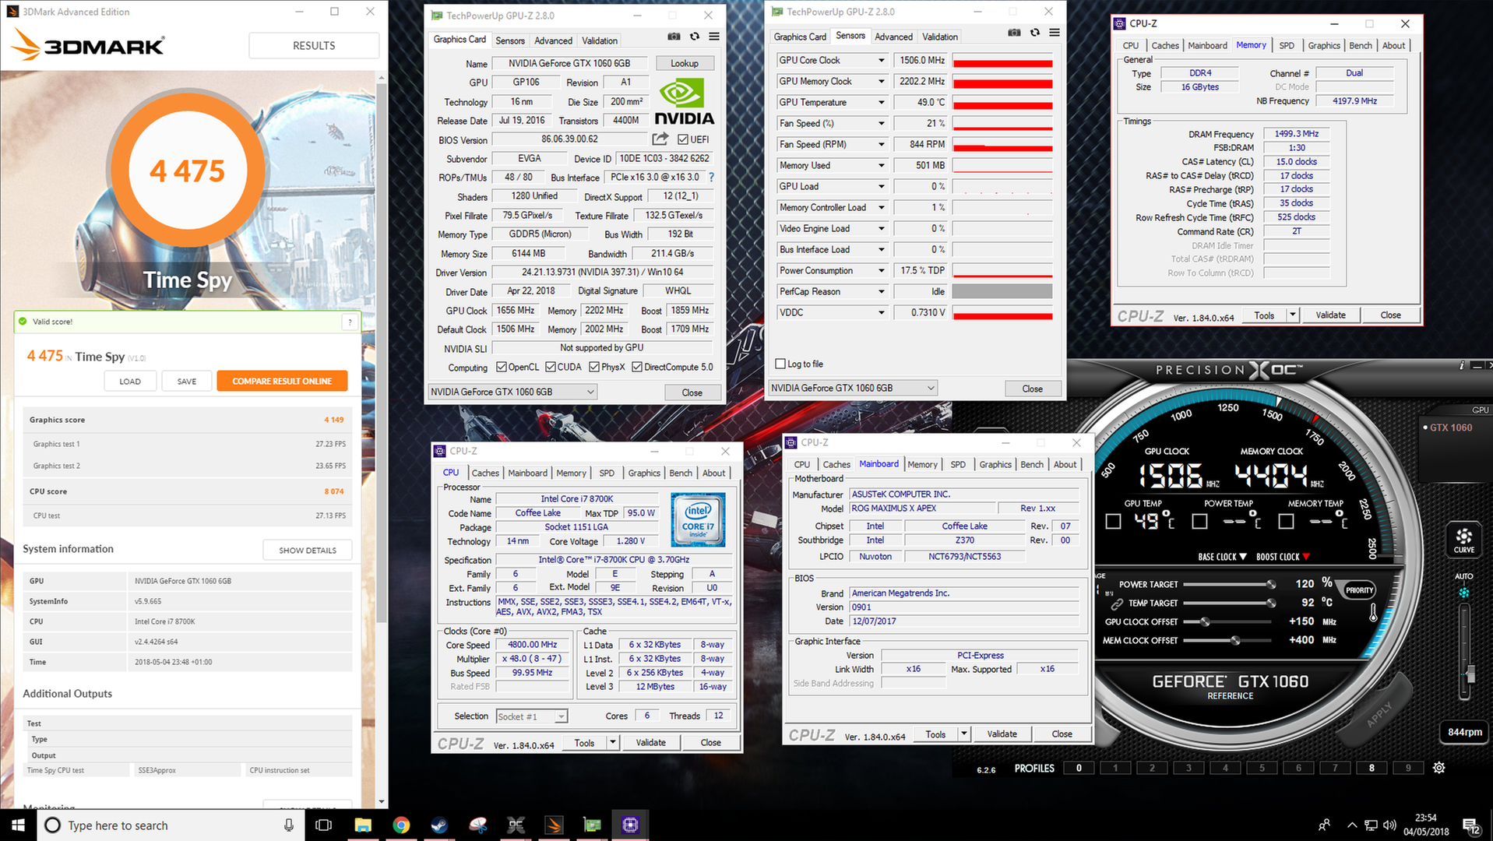The height and width of the screenshot is (841, 1493).
Task: Open File Explorer from the taskbar
Action: click(x=363, y=825)
